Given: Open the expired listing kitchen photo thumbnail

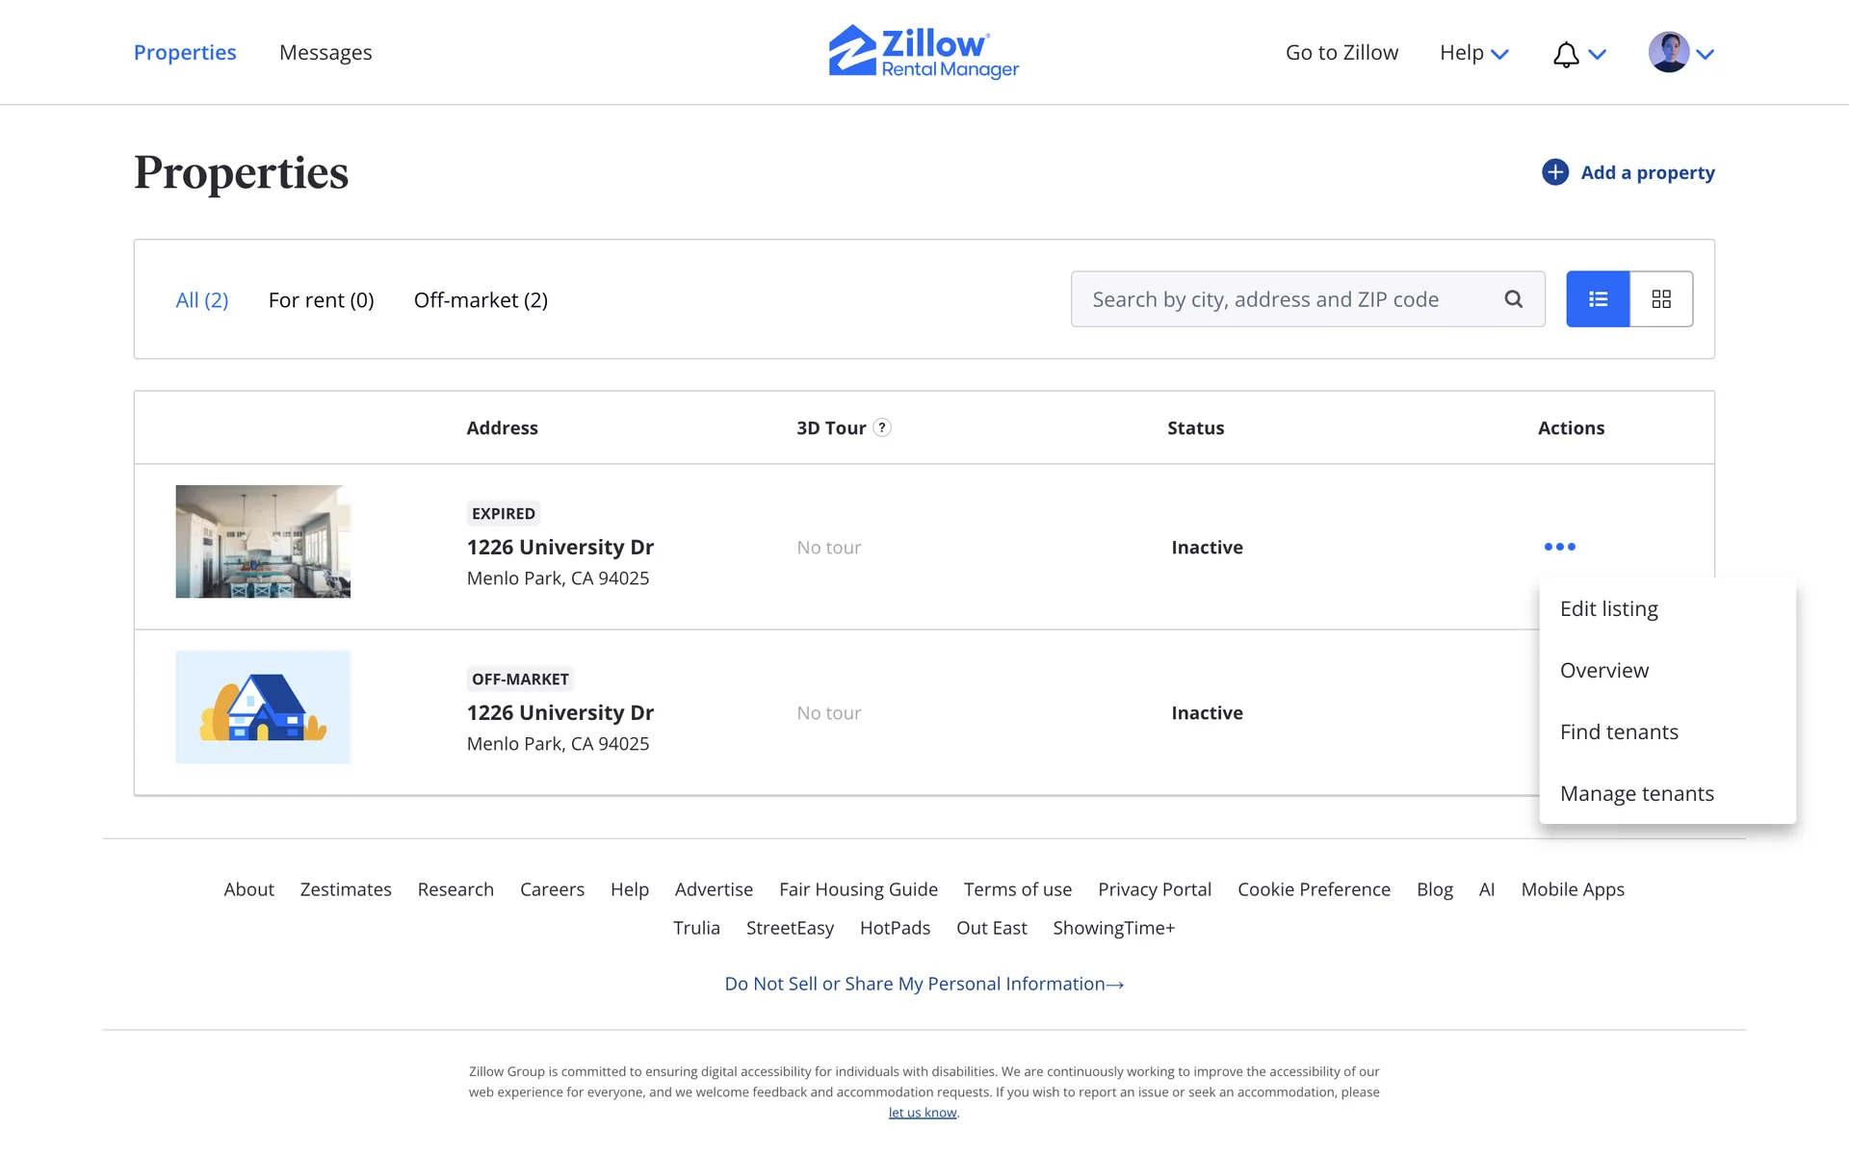Looking at the screenshot, I should 263,542.
